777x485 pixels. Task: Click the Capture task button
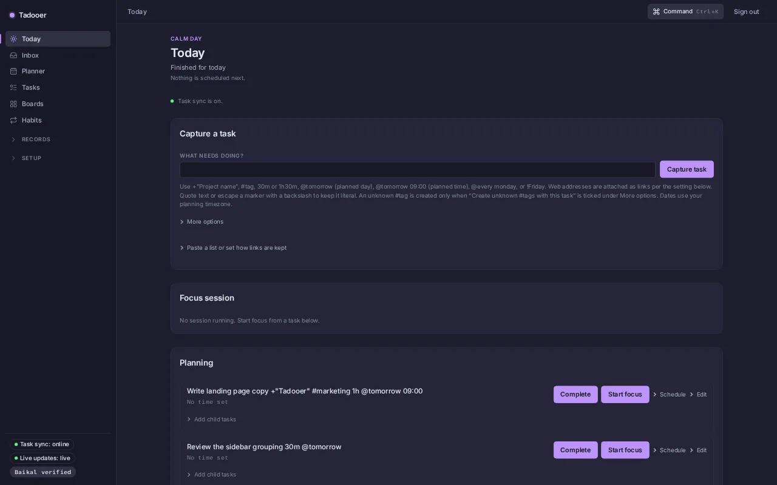coord(687,169)
